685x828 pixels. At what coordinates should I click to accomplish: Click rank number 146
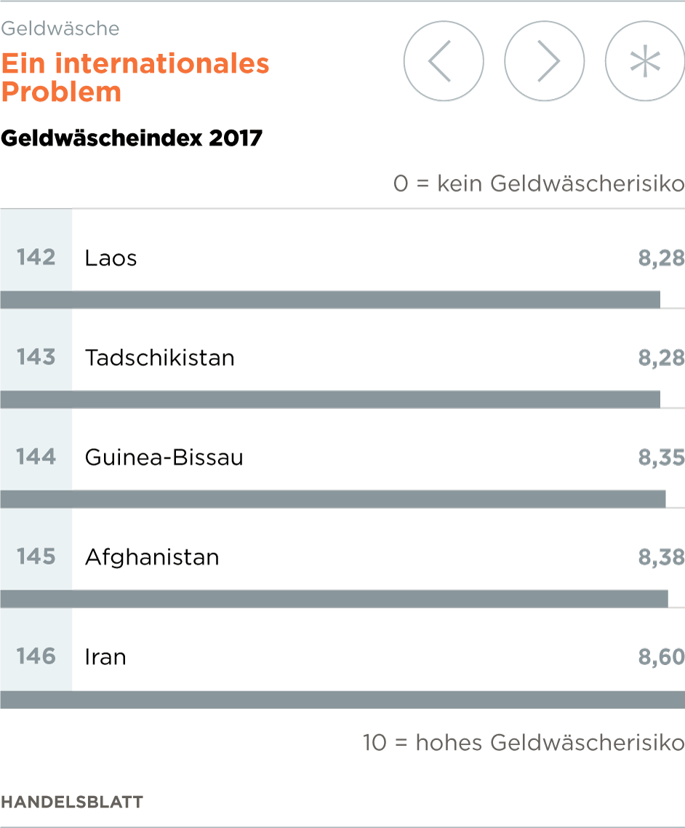click(36, 656)
